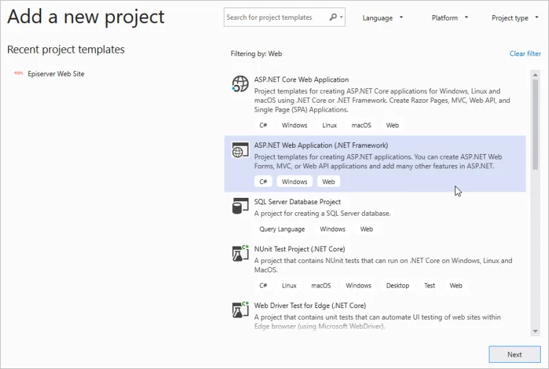Screen dimensions: 549x369
Task: Open the Platform filter dropdown
Action: (450, 18)
